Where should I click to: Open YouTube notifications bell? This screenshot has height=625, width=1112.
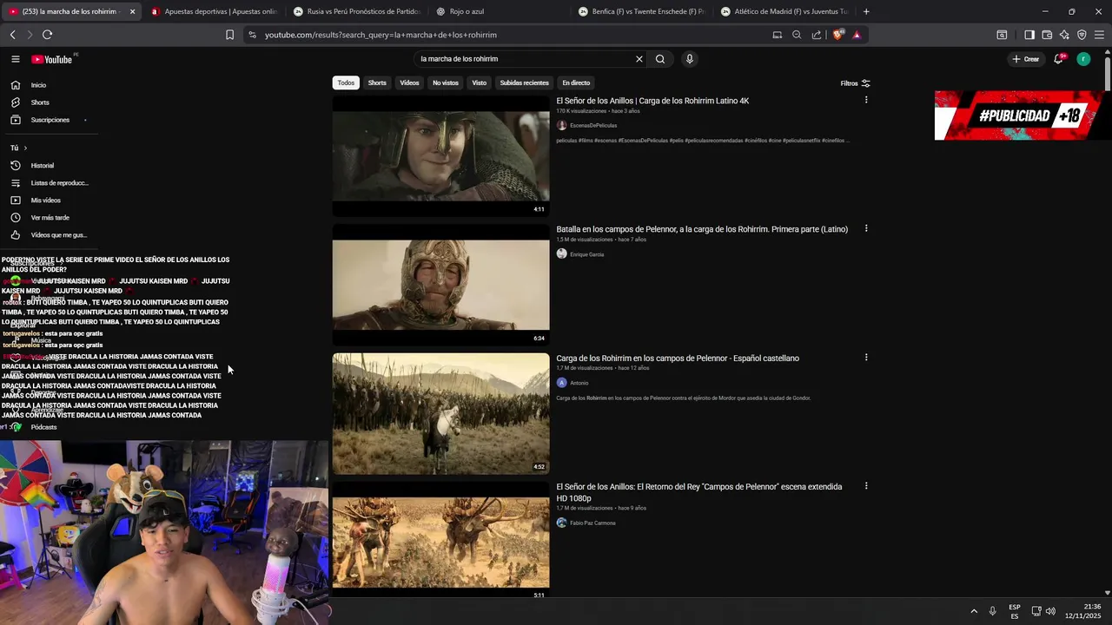pyautogui.click(x=1059, y=59)
